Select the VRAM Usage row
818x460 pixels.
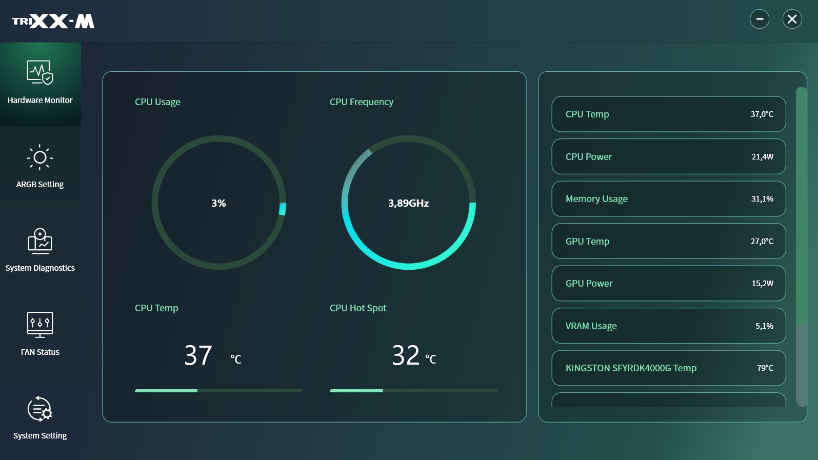668,326
